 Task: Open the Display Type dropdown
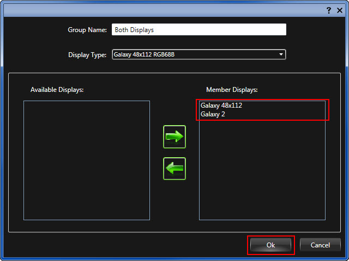point(198,54)
